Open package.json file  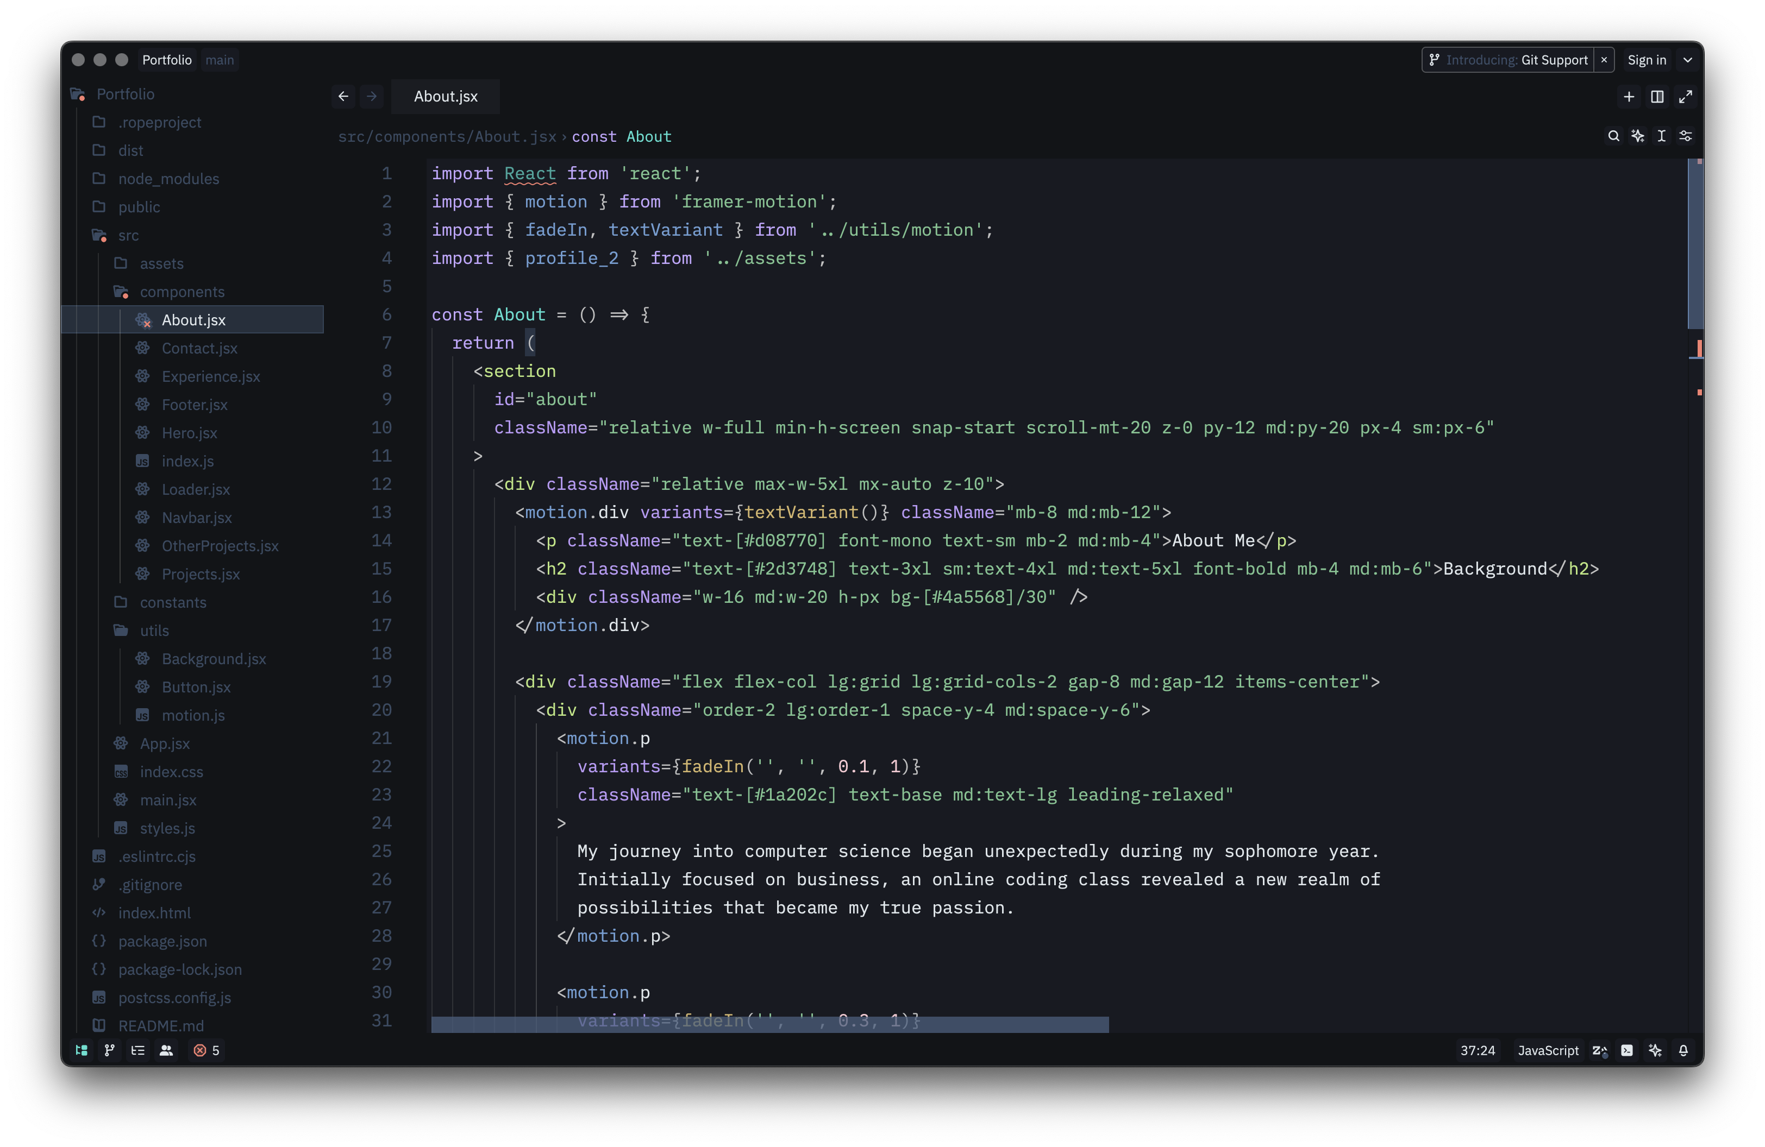click(x=193, y=941)
